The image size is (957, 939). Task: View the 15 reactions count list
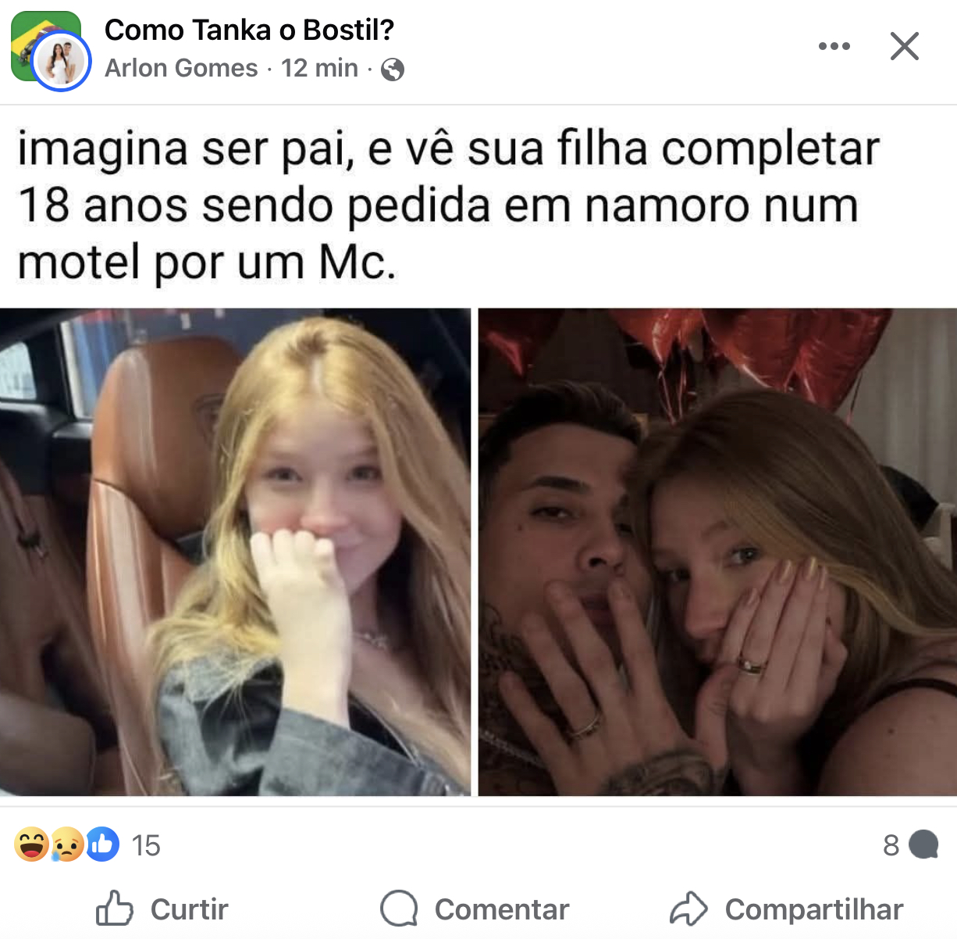coord(146,845)
